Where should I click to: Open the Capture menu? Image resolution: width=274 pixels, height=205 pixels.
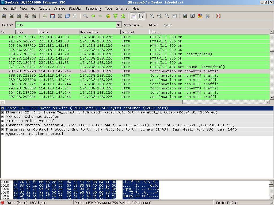coord(45,8)
